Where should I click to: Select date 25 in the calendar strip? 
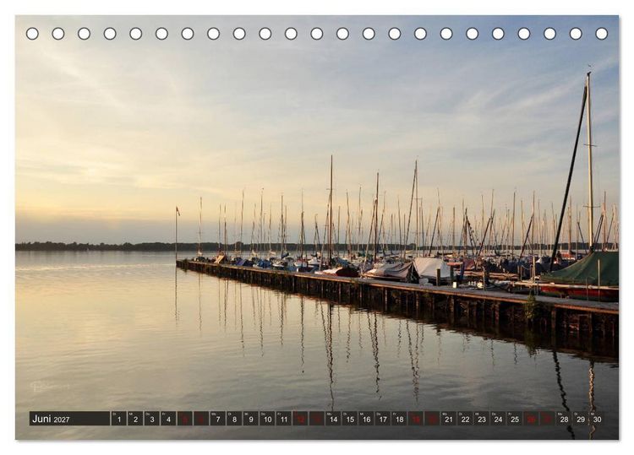pos(514,419)
